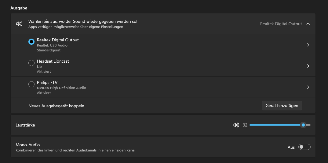Click the Lautstärke label
The image size is (328, 163).
point(25,125)
